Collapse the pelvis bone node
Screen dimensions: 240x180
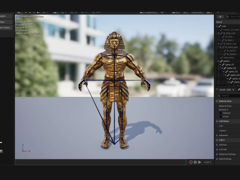coord(218,61)
